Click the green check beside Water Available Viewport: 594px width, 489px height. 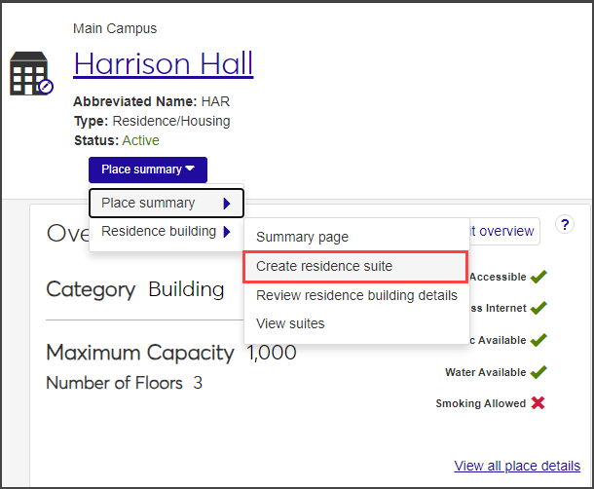(538, 372)
